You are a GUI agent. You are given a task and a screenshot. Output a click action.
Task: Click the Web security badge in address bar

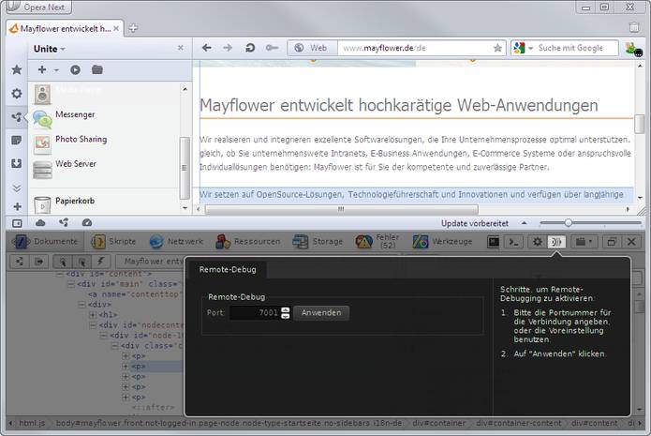click(312, 48)
